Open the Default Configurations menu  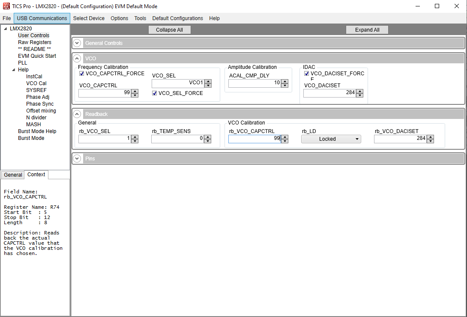click(x=177, y=18)
